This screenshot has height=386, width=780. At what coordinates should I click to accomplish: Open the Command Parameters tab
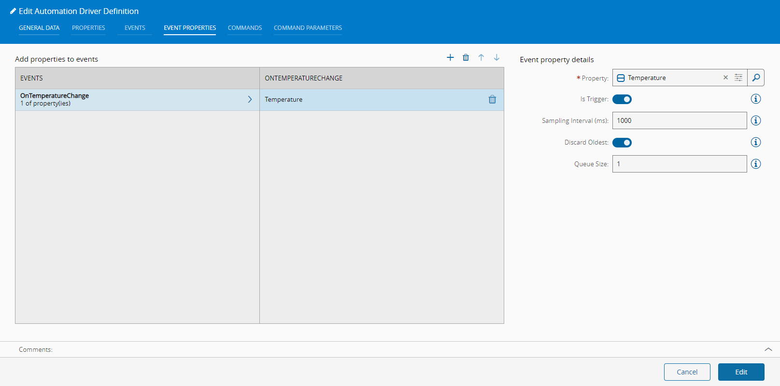pos(308,28)
